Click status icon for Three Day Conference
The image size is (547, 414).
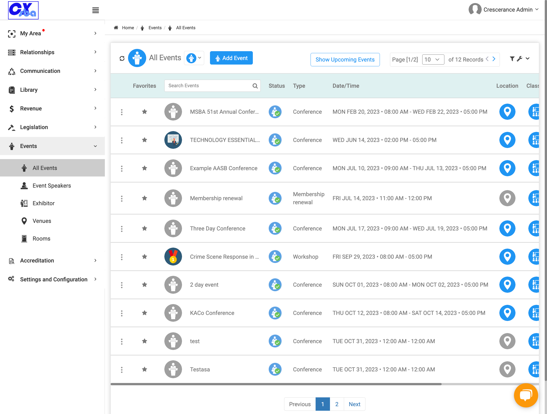pyautogui.click(x=275, y=228)
